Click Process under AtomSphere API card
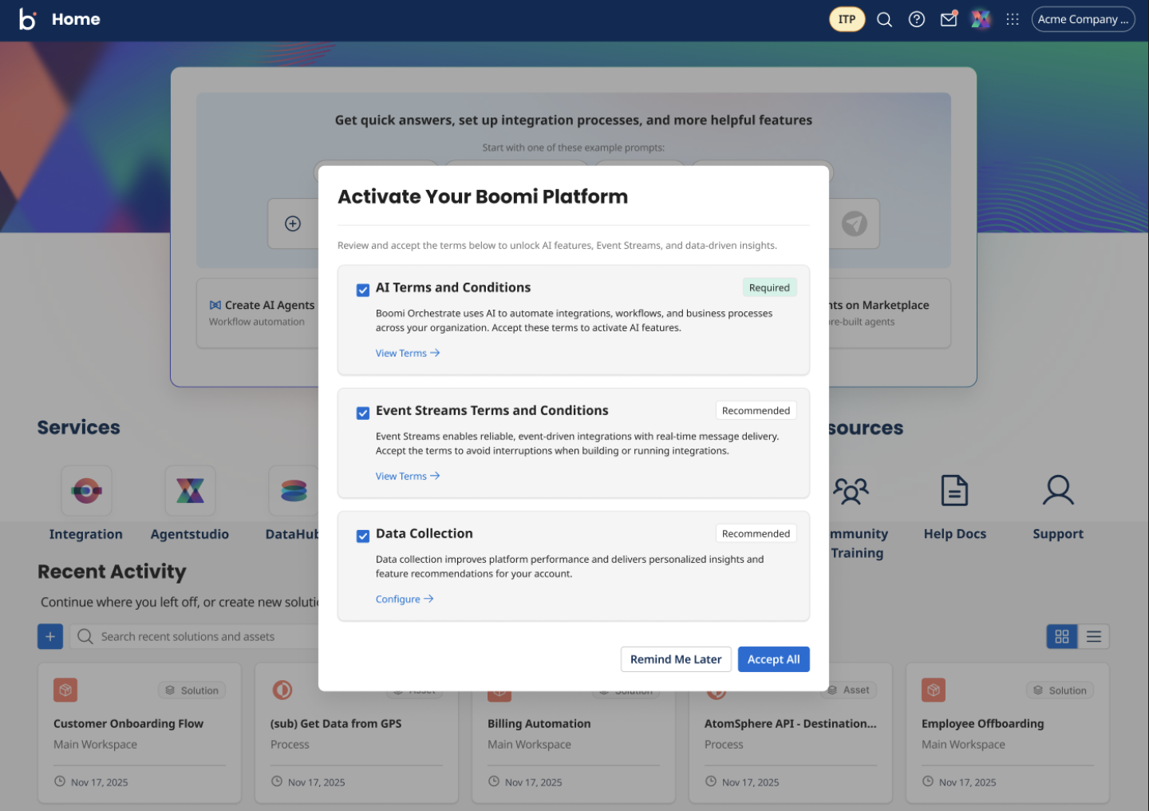 (724, 744)
